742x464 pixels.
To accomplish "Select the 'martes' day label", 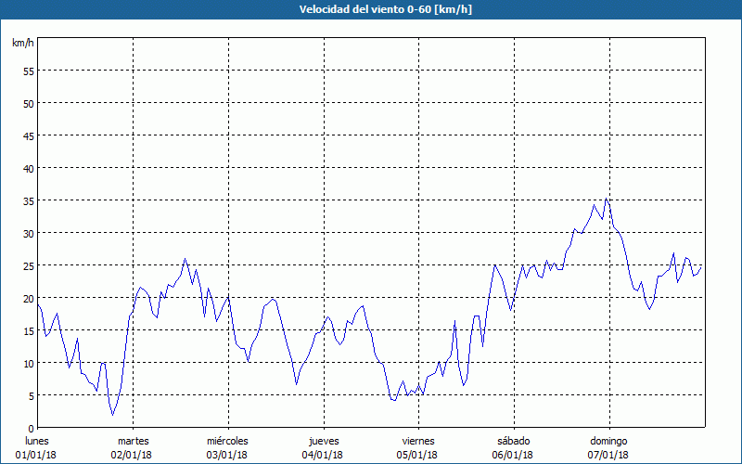I will coord(133,440).
